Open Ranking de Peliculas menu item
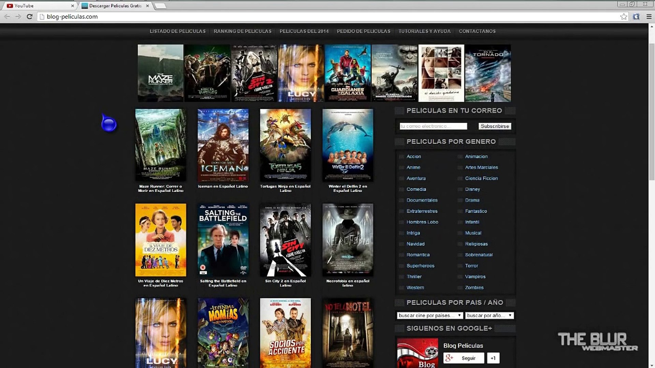Screen dimensions: 655x368 243,31
